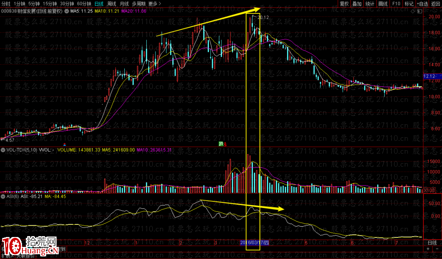The width and height of the screenshot is (442, 259).
Task: Click the window layout icon beside the diamond
Action: click(420, 11)
